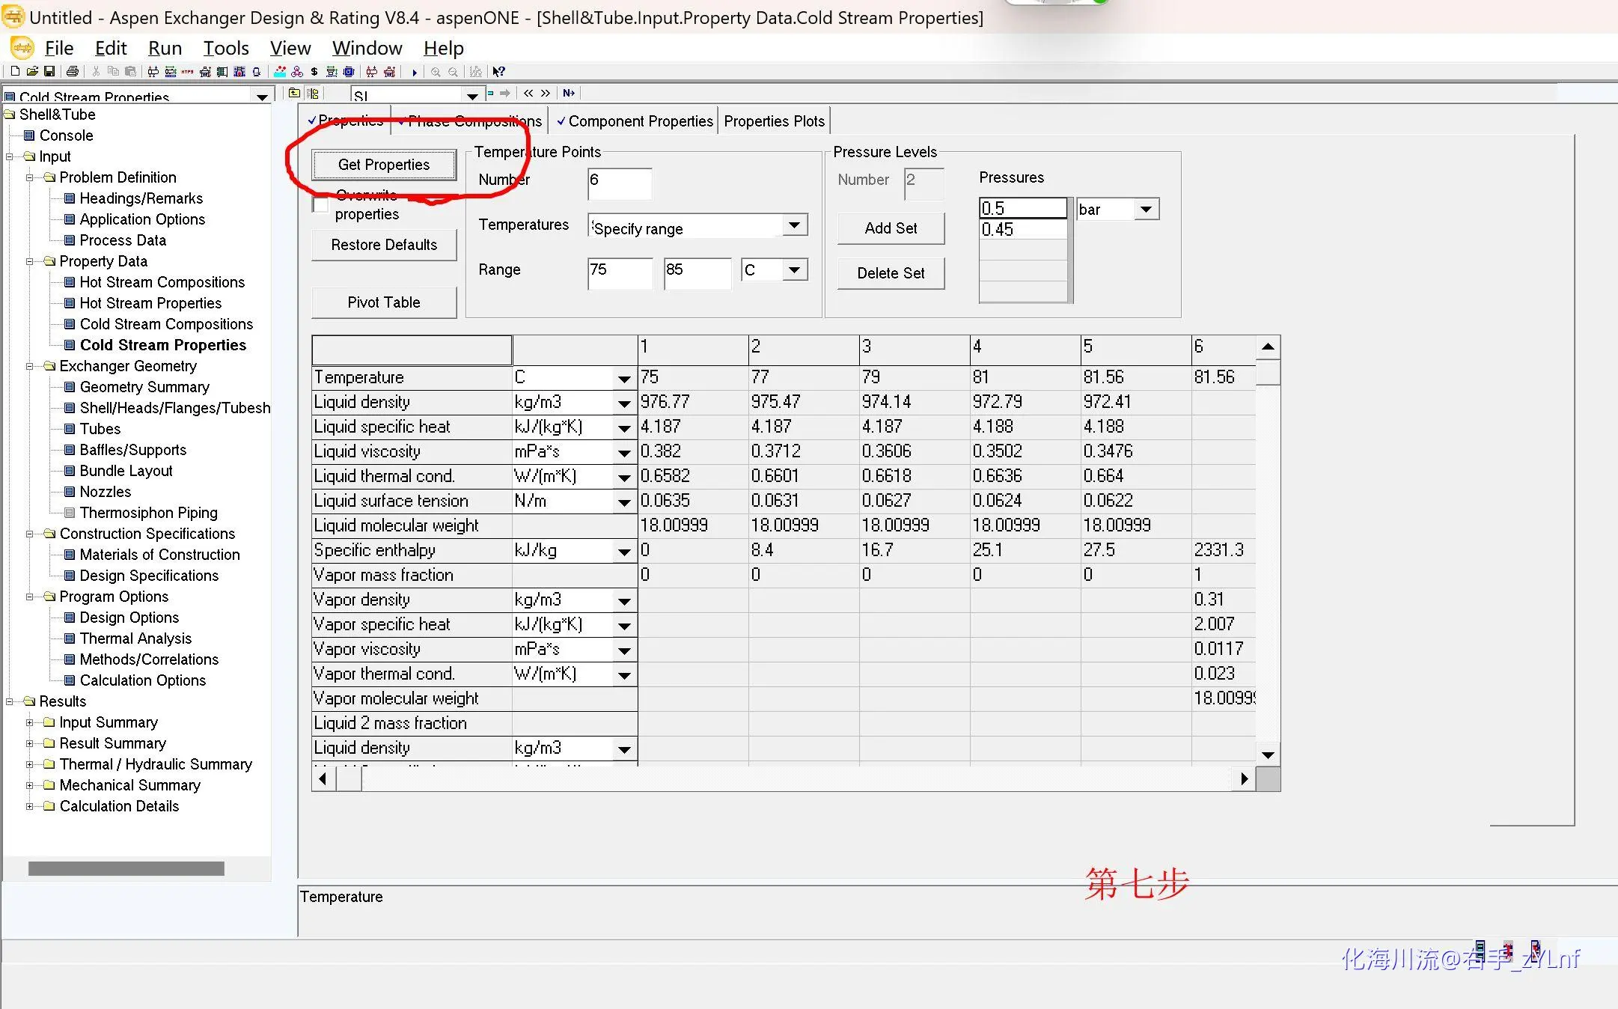Click the What's This help cursor icon
Image resolution: width=1618 pixels, height=1009 pixels.
499,71
